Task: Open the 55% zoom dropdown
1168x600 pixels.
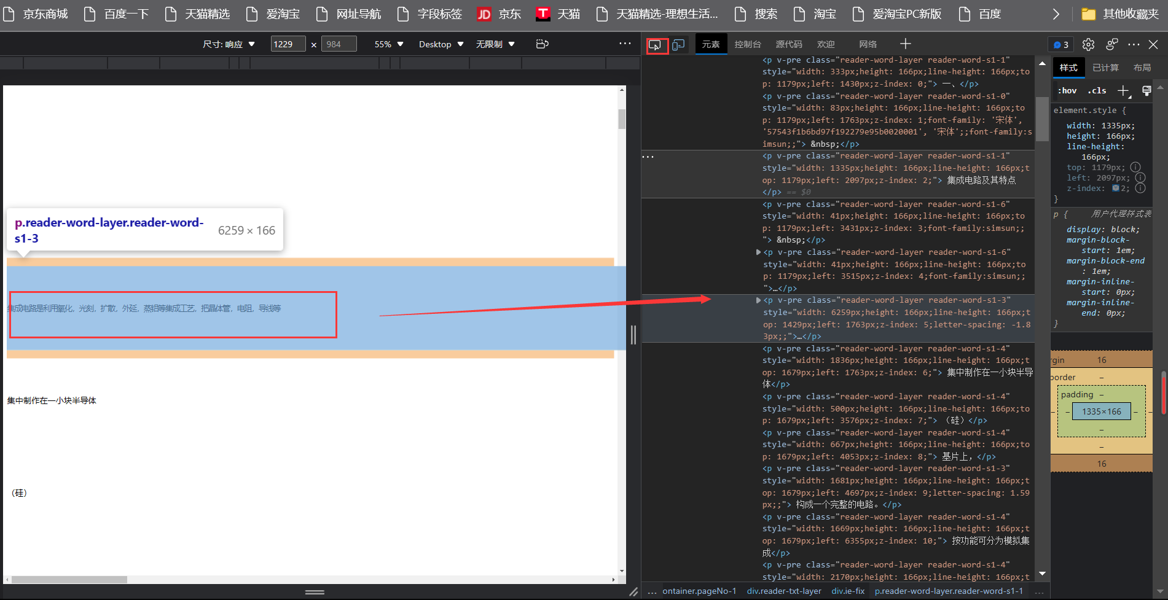Action: coord(389,44)
